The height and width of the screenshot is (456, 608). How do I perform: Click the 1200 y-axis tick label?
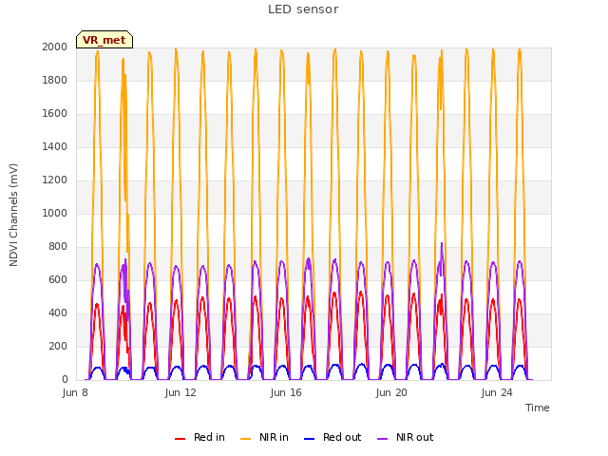[x=55, y=180]
